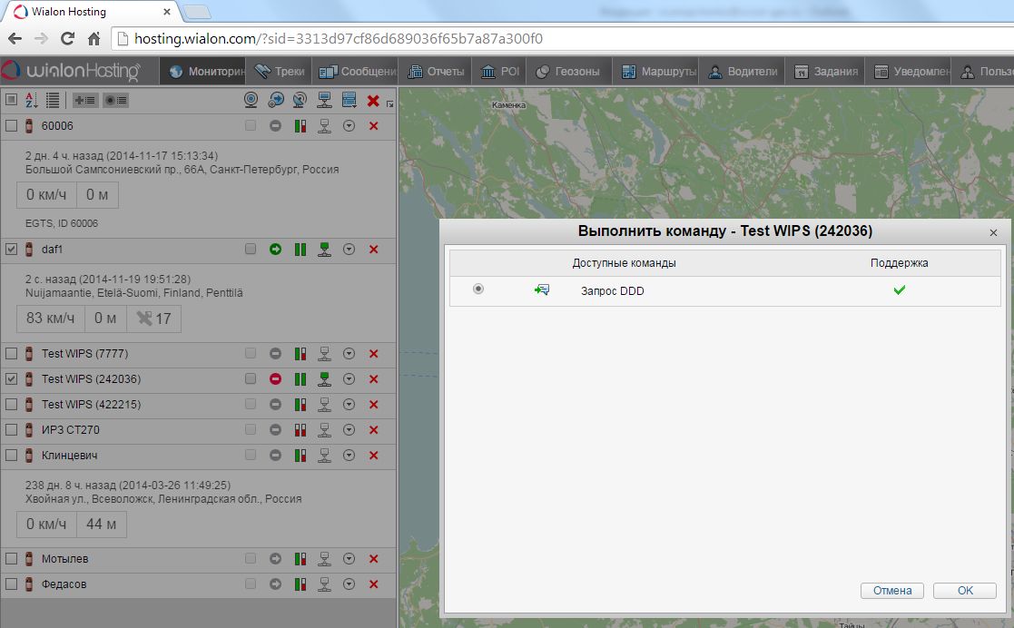Click the red stop motion icon for Test WIPS (242036)
The image size is (1014, 628).
(x=275, y=379)
